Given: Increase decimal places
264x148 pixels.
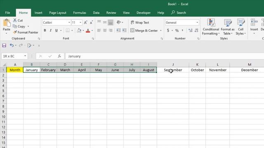Looking at the screenshot, I should click(191, 30).
